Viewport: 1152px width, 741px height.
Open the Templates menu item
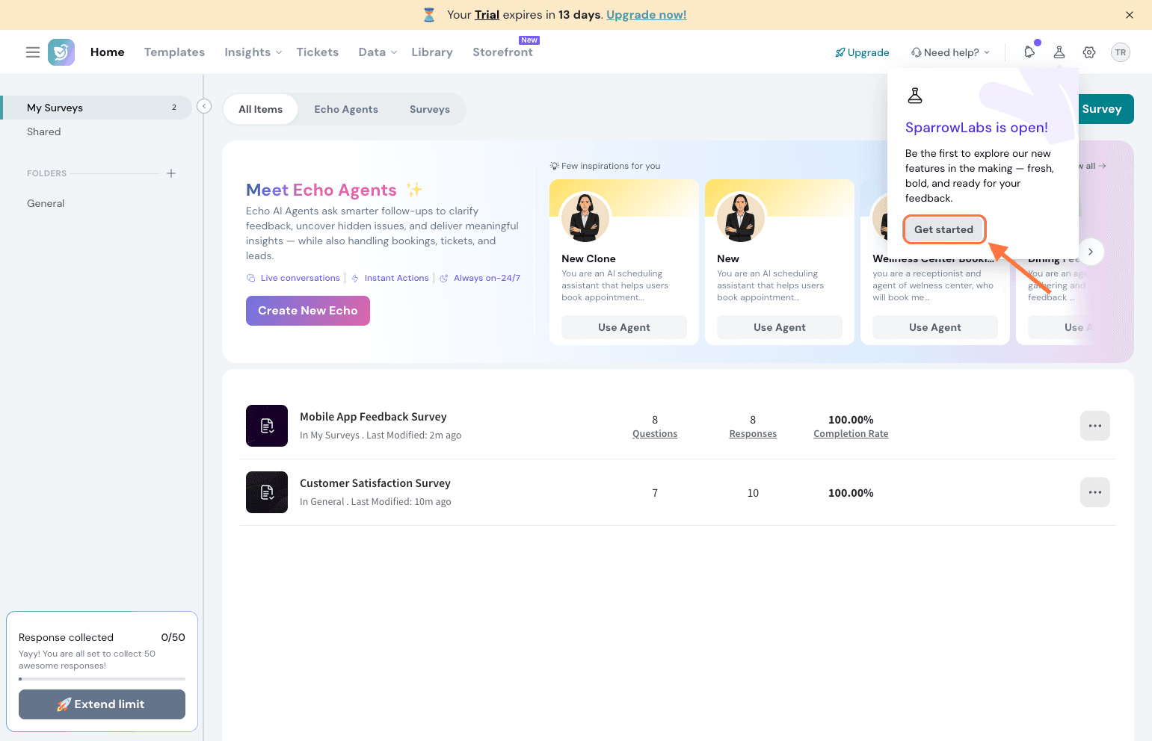(x=174, y=52)
